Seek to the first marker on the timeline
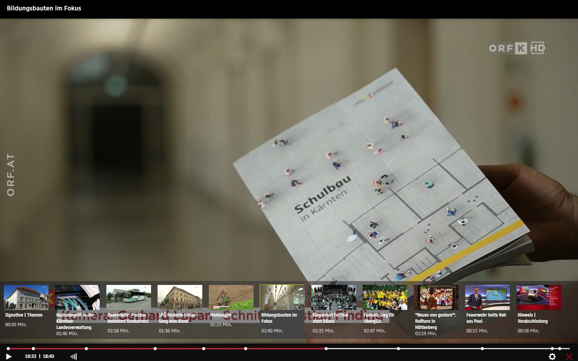 click(x=8, y=348)
